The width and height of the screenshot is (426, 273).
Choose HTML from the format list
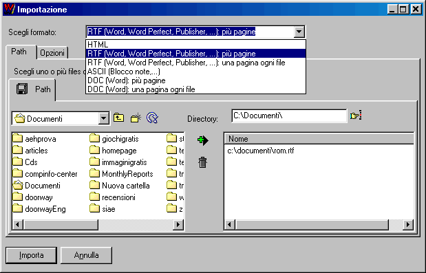pyautogui.click(x=195, y=45)
